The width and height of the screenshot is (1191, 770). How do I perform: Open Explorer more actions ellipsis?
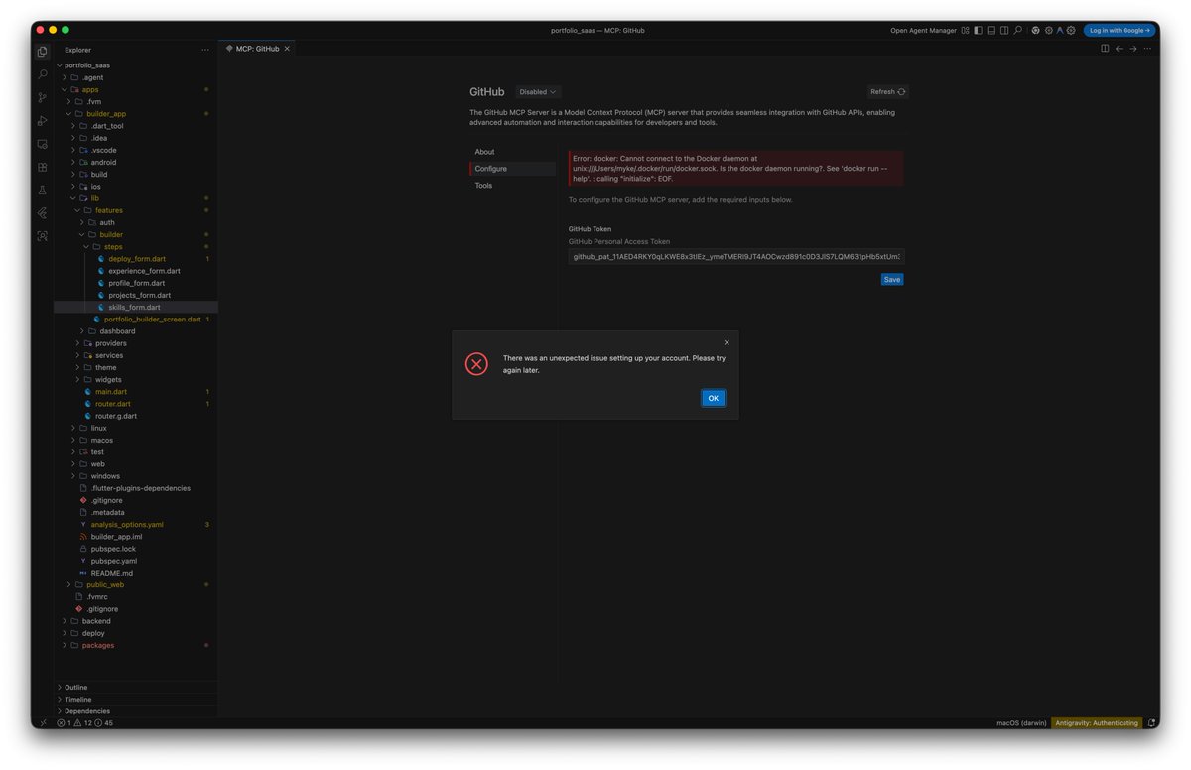[205, 50]
